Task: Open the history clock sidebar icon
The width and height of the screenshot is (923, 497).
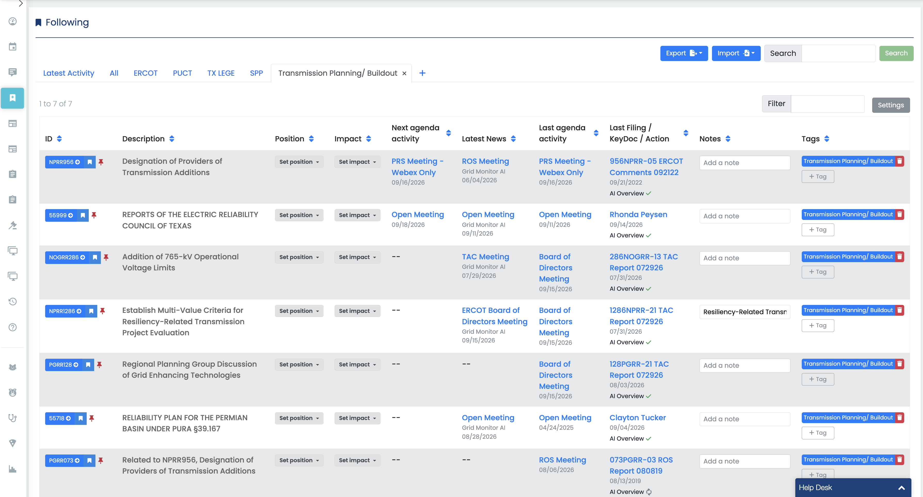Action: click(x=13, y=301)
